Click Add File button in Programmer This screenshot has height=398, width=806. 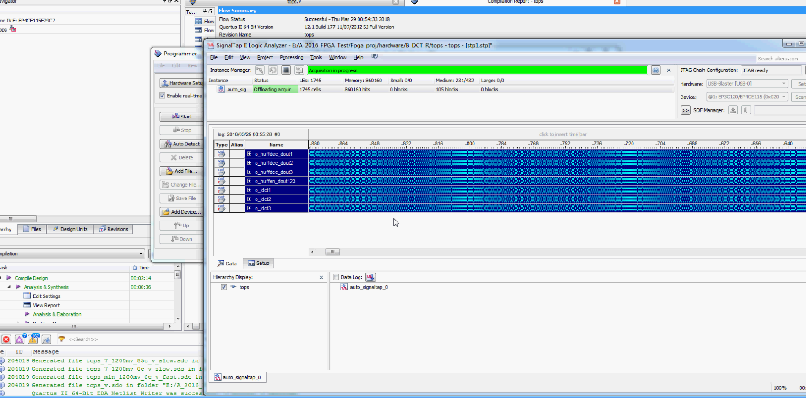tap(182, 171)
